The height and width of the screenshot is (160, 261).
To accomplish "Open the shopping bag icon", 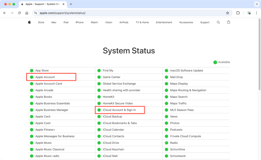I will tap(228, 22).
